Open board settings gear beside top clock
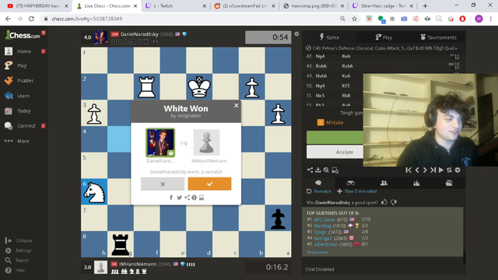 pos(296,34)
